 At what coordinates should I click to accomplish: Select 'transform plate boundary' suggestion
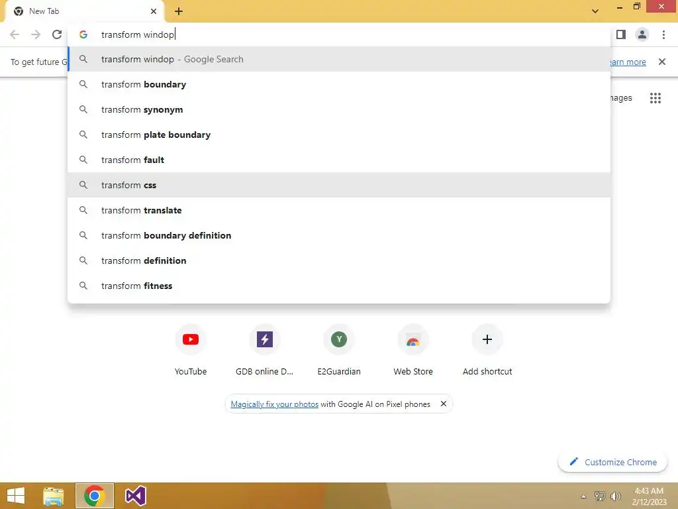[x=339, y=135]
